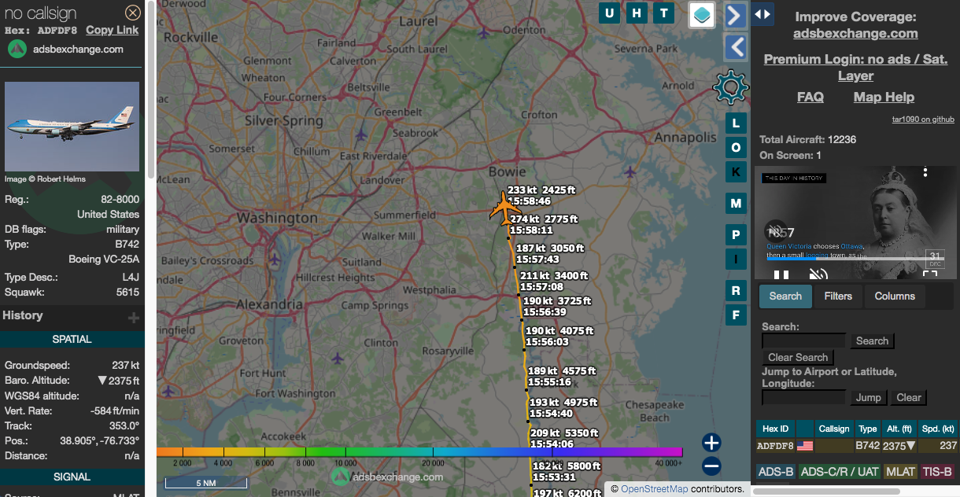This screenshot has width=960, height=497.
Task: Zoom out on the map
Action: click(x=711, y=466)
